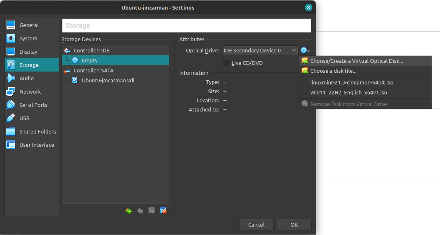Close the Settings dialog
Viewport: 440px width, 235px height.
pos(309,7)
